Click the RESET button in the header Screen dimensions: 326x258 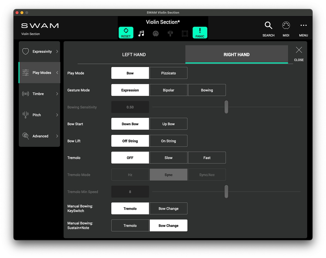[x=126, y=33]
